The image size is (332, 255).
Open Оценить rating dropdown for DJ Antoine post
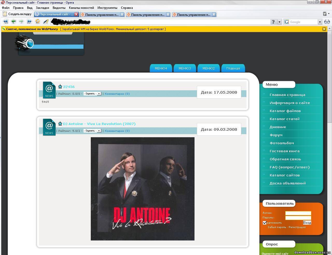click(x=92, y=131)
